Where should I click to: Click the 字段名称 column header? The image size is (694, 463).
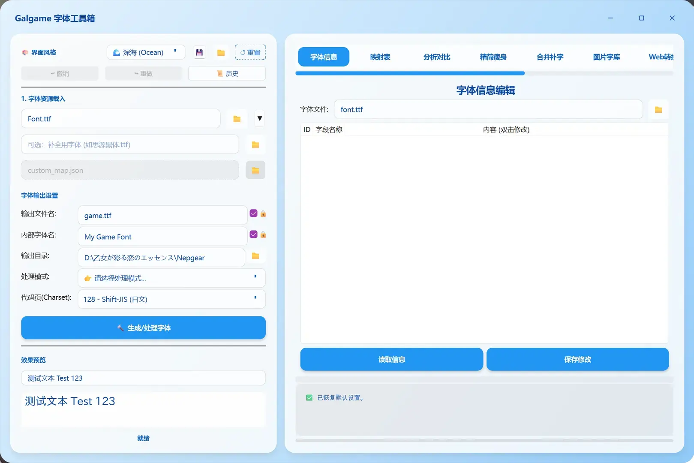coord(329,129)
